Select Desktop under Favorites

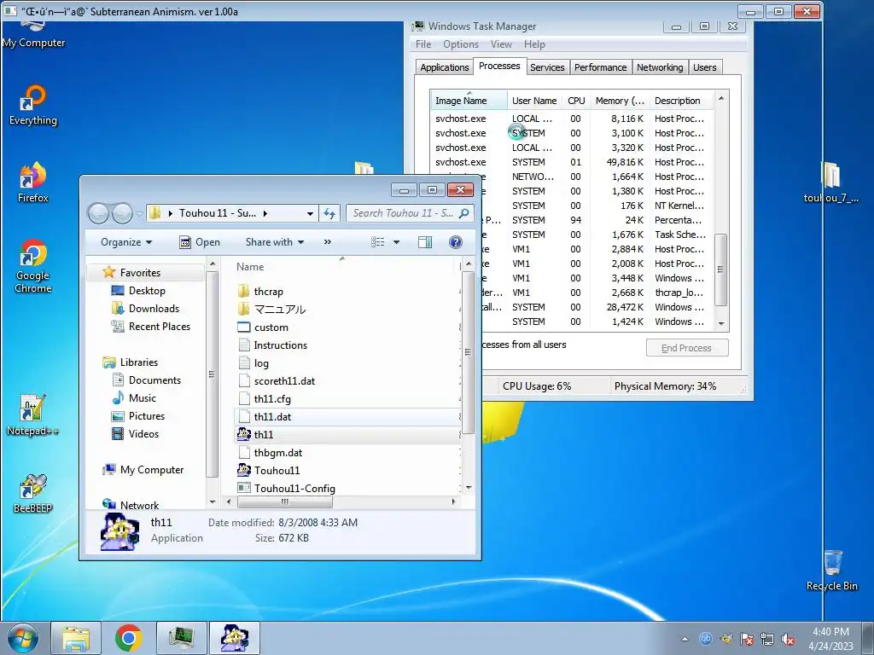[147, 291]
